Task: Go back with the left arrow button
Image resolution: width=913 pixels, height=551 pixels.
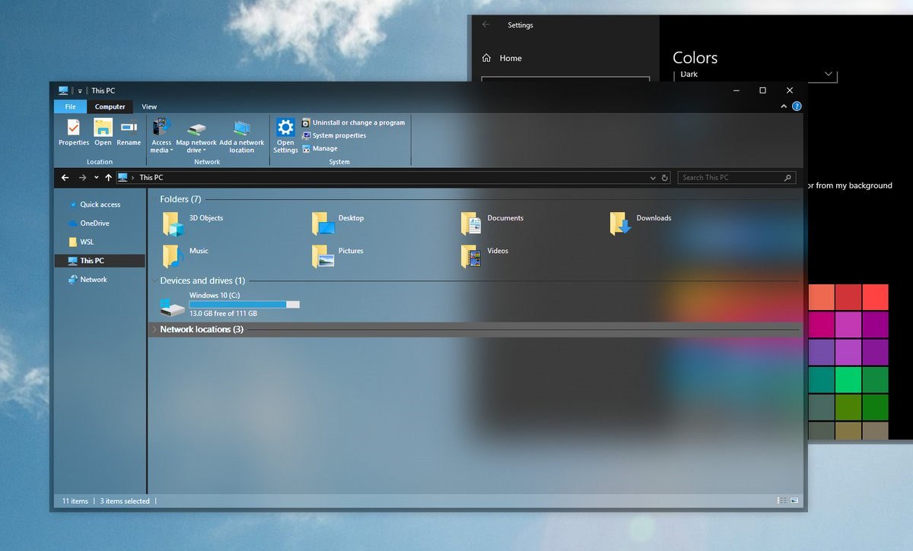Action: point(65,178)
